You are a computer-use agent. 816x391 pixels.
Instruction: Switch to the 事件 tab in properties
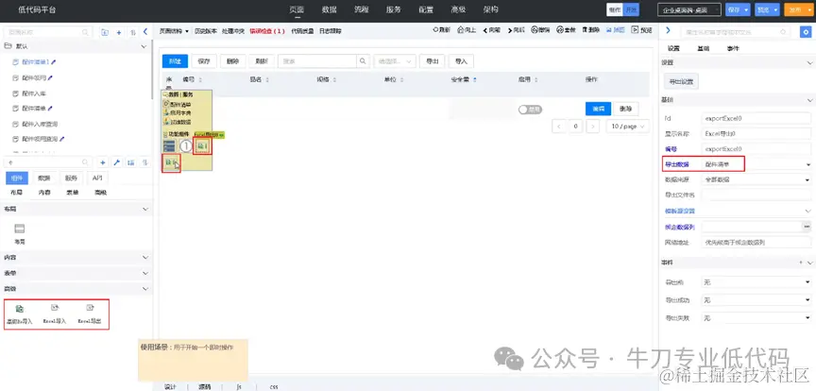733,48
